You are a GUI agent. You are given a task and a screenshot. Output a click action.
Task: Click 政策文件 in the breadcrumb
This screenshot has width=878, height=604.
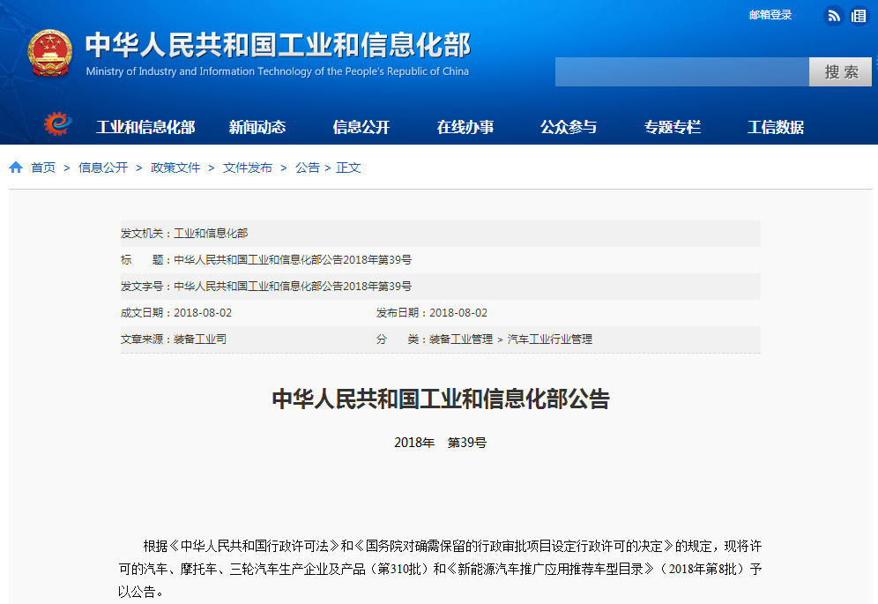coord(175,168)
